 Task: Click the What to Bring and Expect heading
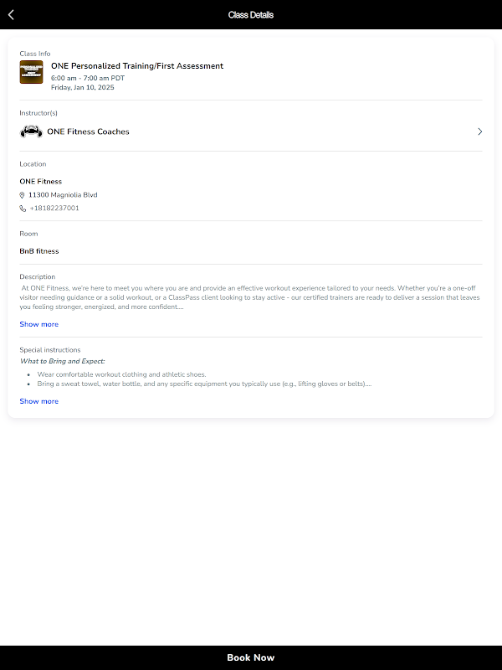pos(63,361)
